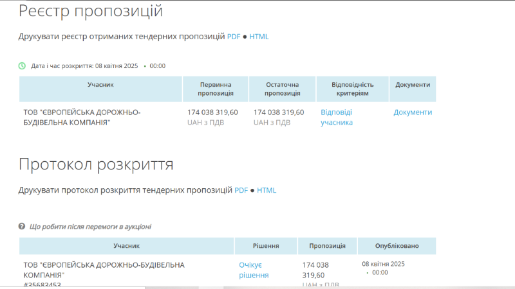Select participant name in the registry table
This screenshot has width=515, height=289.
click(x=82, y=117)
